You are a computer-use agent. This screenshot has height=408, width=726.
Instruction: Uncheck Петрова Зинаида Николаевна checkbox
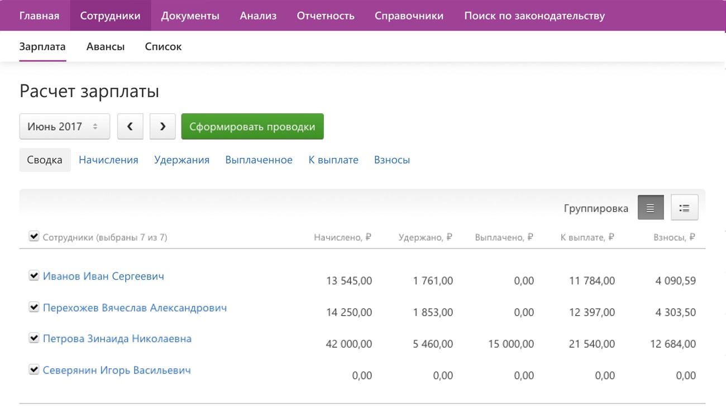coord(34,338)
